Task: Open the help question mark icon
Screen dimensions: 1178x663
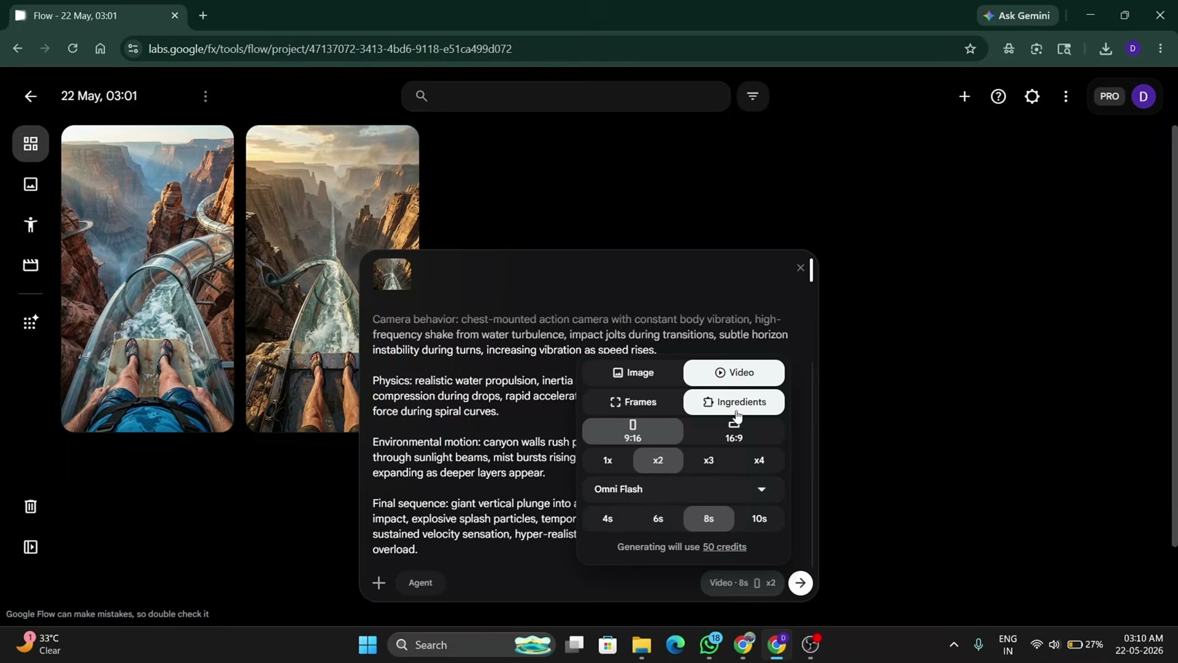Action: pos(998,96)
